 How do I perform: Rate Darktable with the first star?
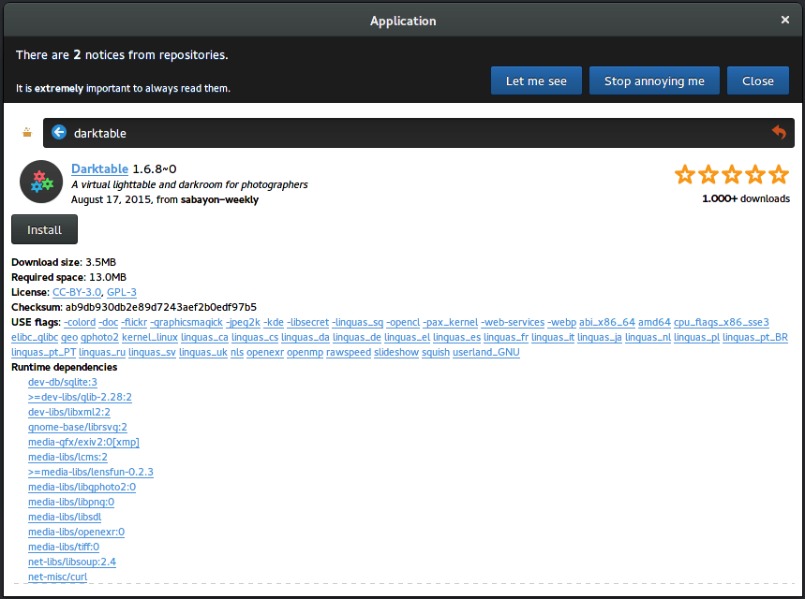click(685, 174)
